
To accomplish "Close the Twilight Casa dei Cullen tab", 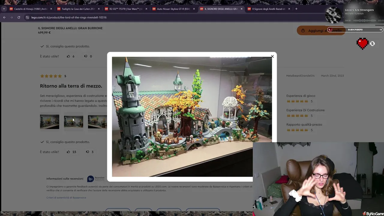I will click(x=99, y=9).
